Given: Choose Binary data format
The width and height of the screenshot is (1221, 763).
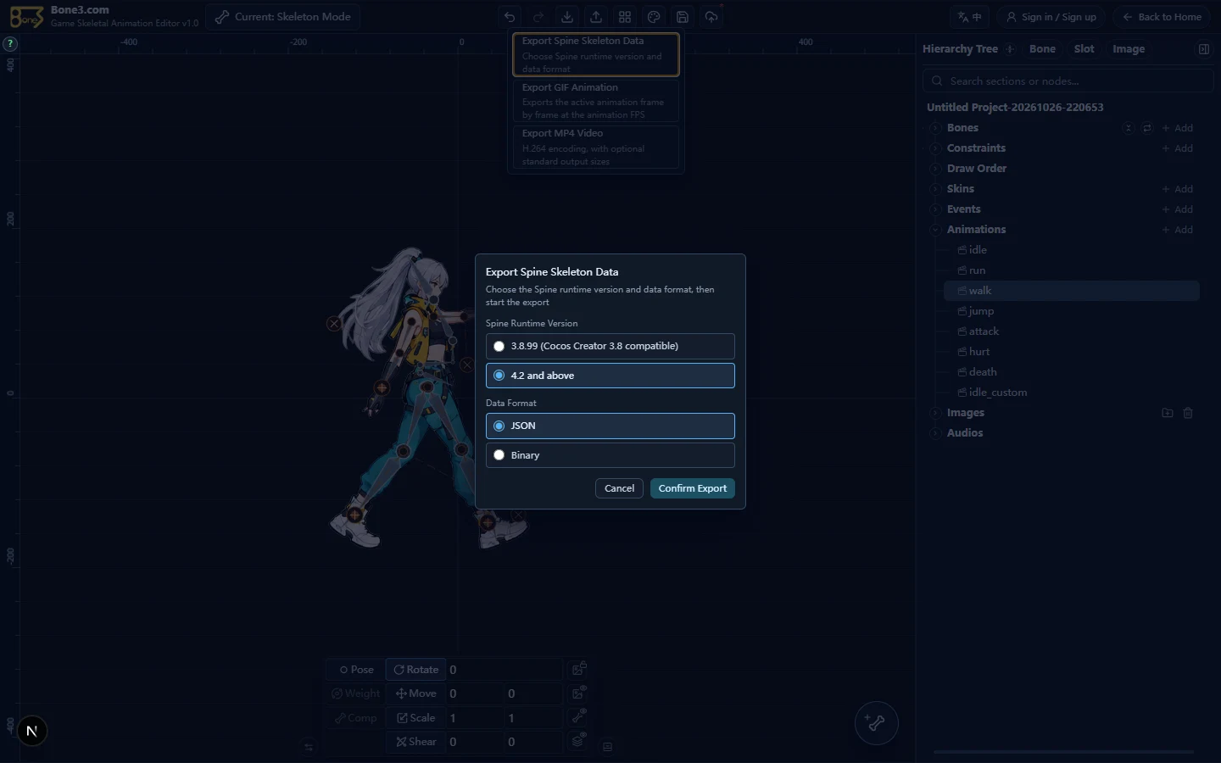Looking at the screenshot, I should click(x=610, y=455).
